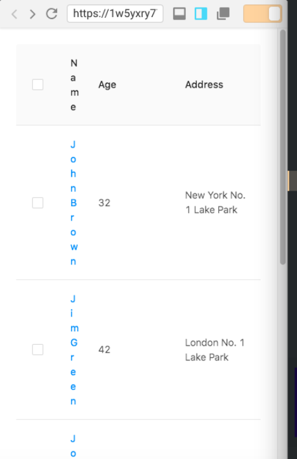Go forward in the embedded browser
The height and width of the screenshot is (459, 297).
(x=32, y=14)
